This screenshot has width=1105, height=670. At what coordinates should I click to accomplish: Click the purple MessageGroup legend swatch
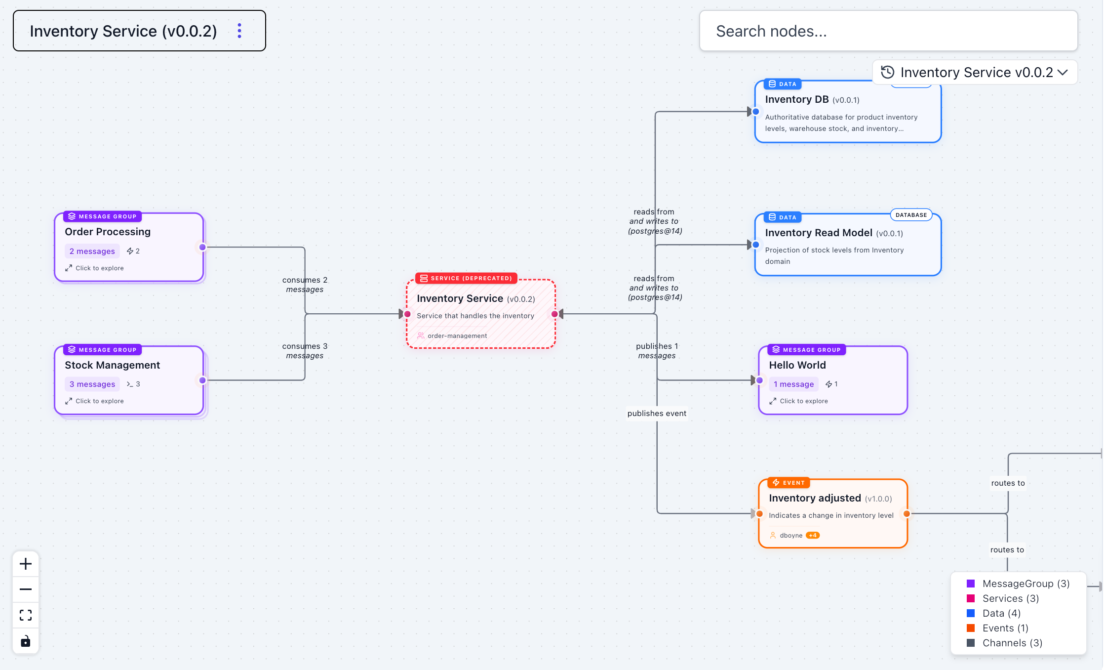[x=971, y=584]
